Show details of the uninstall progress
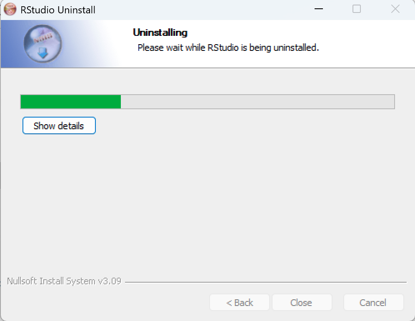The image size is (415, 321). coord(59,125)
